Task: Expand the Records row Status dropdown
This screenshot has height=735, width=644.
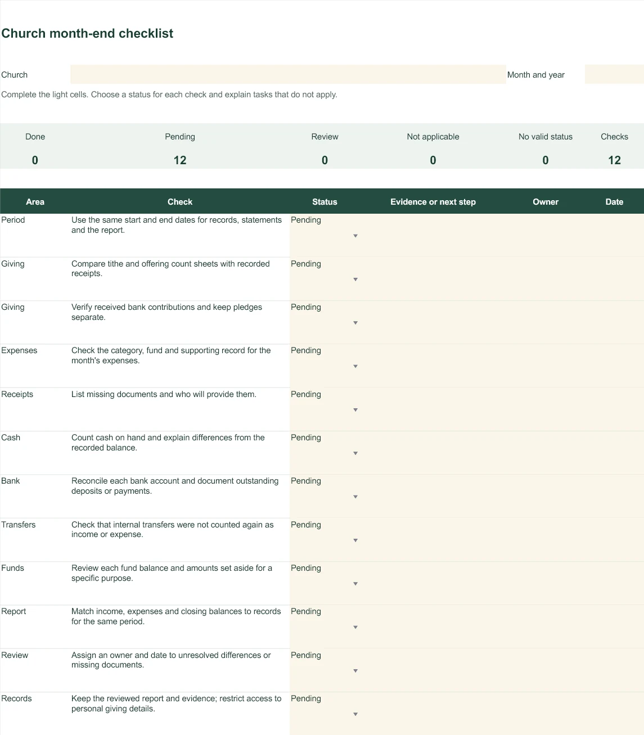Action: (x=355, y=714)
